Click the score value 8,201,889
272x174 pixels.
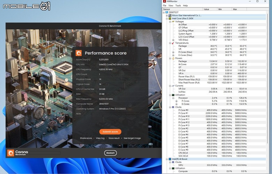tap(104, 60)
